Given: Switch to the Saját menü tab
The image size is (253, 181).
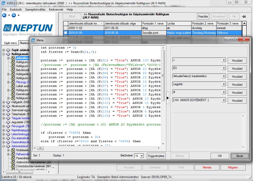Looking at the screenshot, I should tap(10, 43).
